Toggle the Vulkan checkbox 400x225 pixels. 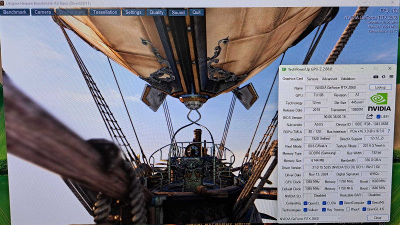[305, 210]
